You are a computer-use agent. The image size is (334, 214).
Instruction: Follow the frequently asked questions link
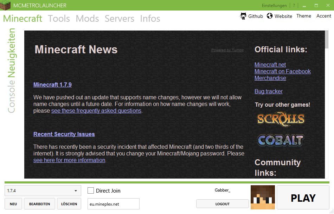coord(96,111)
